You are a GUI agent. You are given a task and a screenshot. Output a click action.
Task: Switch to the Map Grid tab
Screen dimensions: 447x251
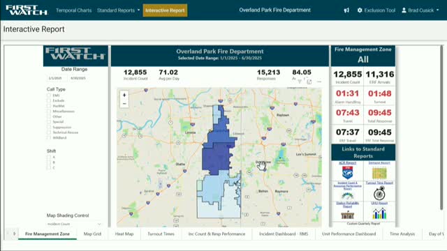point(92,234)
